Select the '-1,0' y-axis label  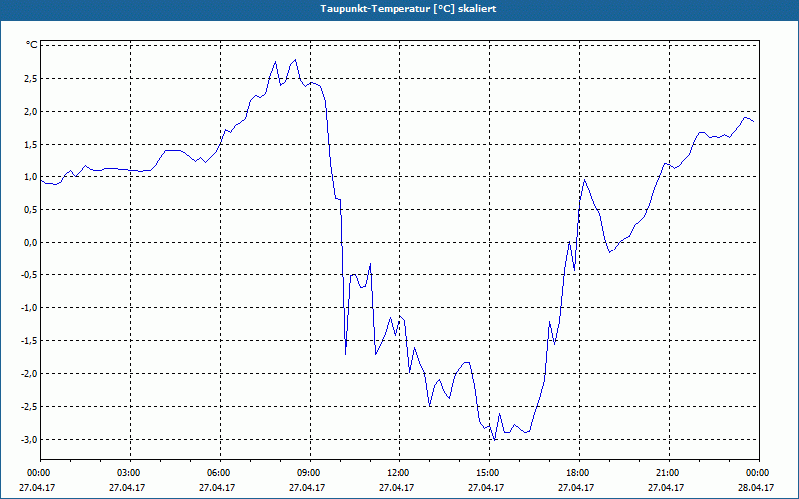pyautogui.click(x=29, y=308)
